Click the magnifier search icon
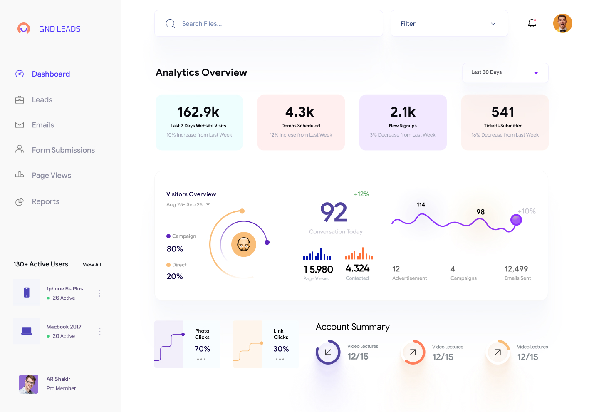Viewport: 599px width, 412px height. click(x=170, y=24)
